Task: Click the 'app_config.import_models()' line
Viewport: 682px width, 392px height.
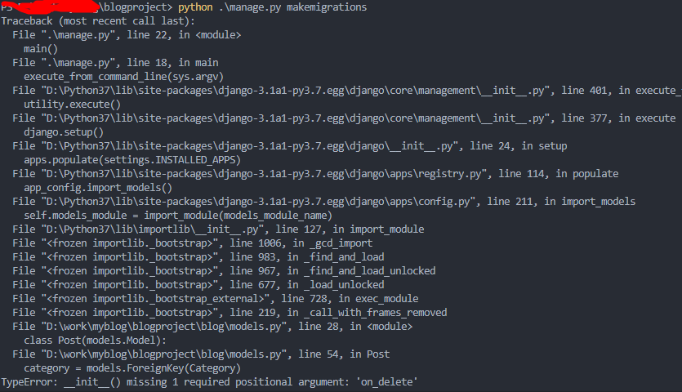Action: click(x=99, y=187)
